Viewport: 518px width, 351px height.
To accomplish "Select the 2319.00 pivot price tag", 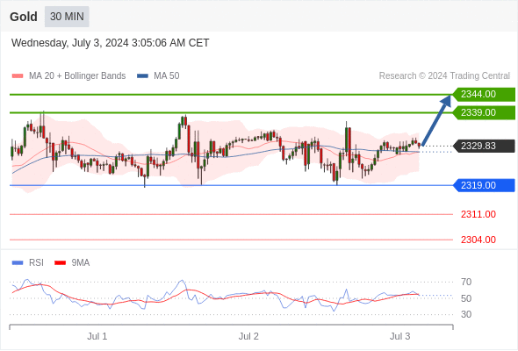I will (484, 185).
